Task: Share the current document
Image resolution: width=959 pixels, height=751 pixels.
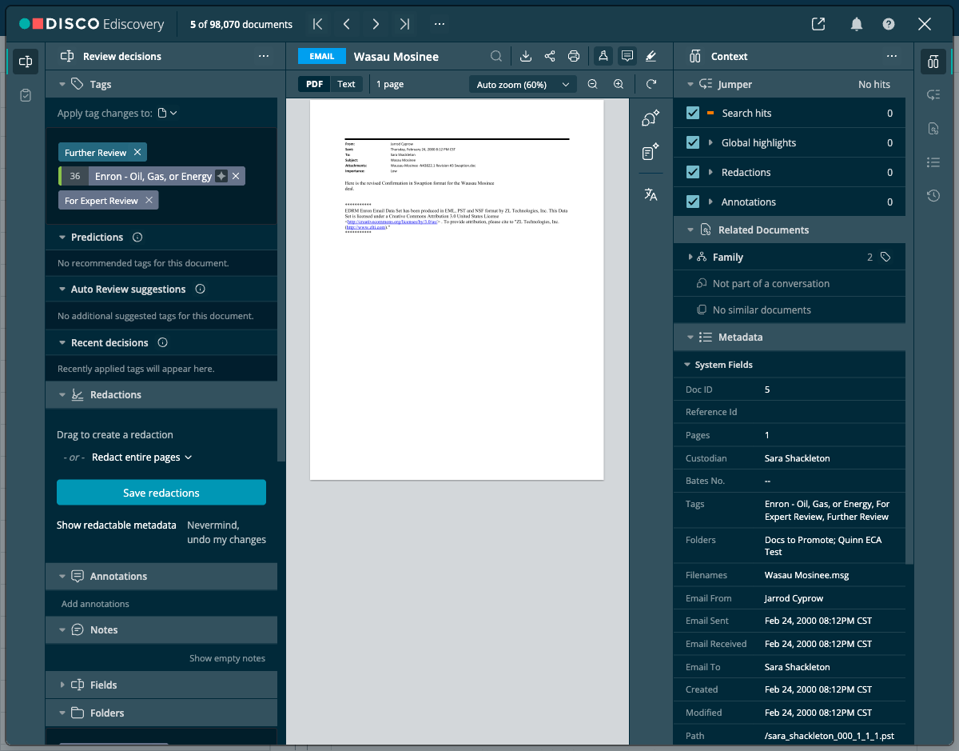Action: (x=550, y=56)
